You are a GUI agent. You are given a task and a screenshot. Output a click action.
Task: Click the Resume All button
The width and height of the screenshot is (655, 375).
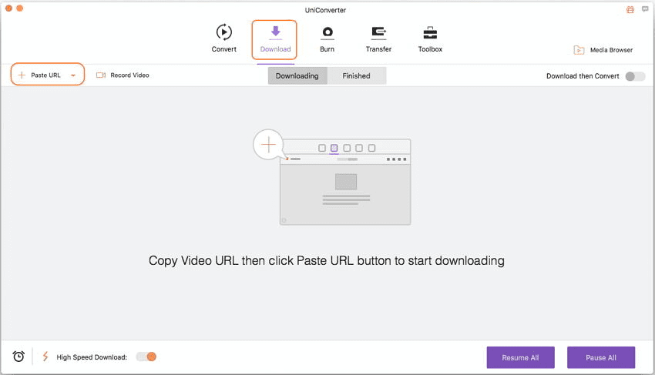[520, 357]
